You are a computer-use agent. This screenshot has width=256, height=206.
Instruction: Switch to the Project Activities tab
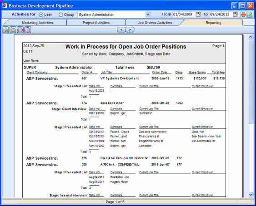pos(96,23)
